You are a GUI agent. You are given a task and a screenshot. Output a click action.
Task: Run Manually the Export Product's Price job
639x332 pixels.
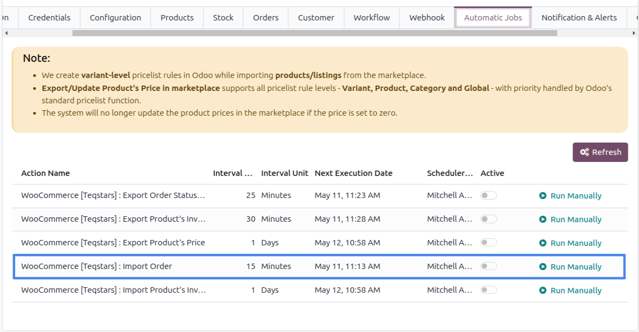point(571,243)
